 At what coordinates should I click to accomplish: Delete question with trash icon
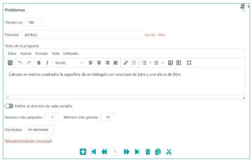coord(148,152)
